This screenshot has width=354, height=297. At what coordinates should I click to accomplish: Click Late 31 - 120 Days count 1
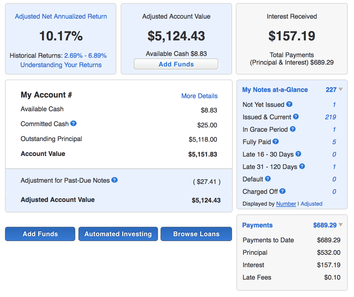(334, 167)
